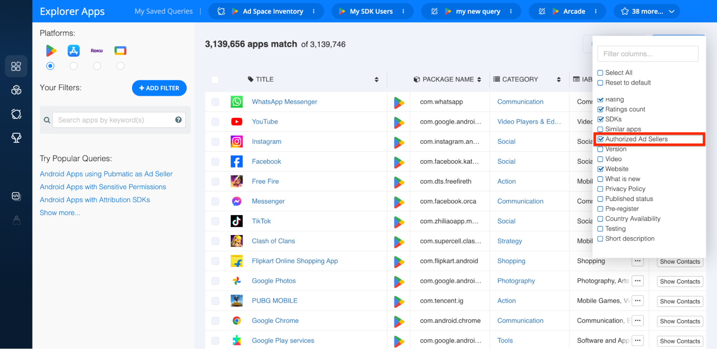Uncheck the Authorized Ad Sellers column
Image resolution: width=717 pixels, height=349 pixels.
pyautogui.click(x=600, y=139)
